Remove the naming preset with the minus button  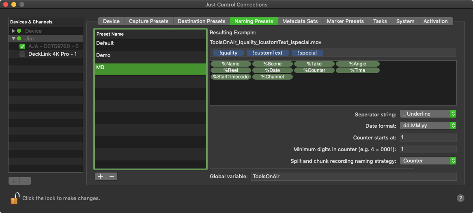pos(112,176)
